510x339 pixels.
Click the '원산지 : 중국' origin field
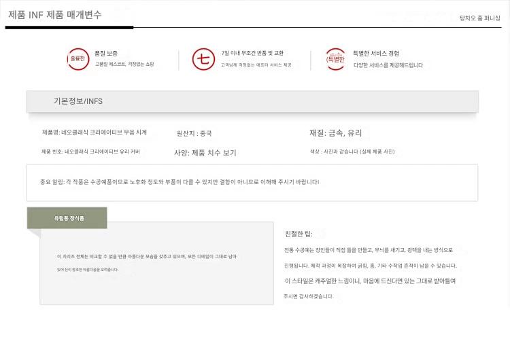[x=194, y=134]
